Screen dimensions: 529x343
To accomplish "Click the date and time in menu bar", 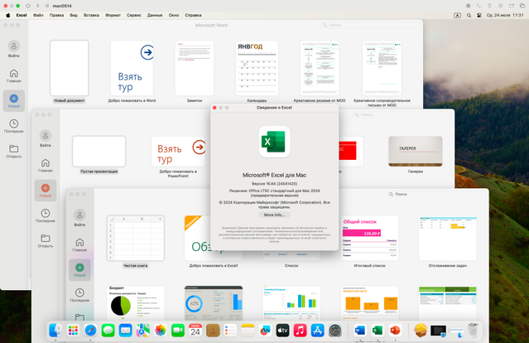I will click(x=505, y=15).
